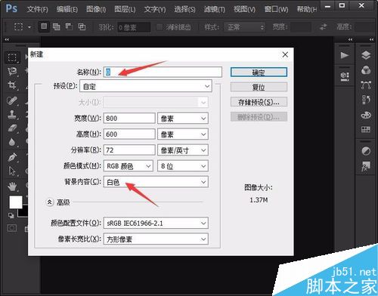Open the resolution unit 像素/英寸 dropdown
The height and width of the screenshot is (296, 378).
tap(183, 150)
